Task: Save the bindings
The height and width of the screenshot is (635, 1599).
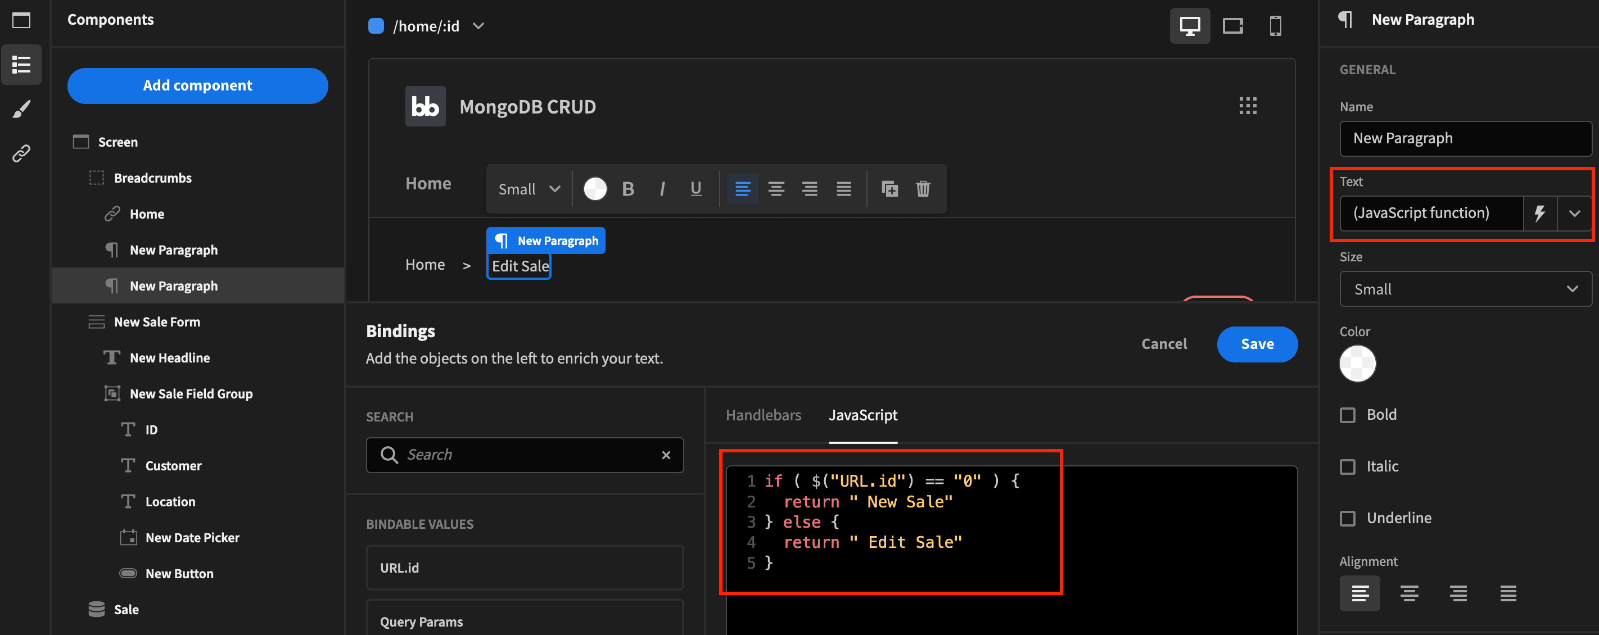Action: 1257,344
